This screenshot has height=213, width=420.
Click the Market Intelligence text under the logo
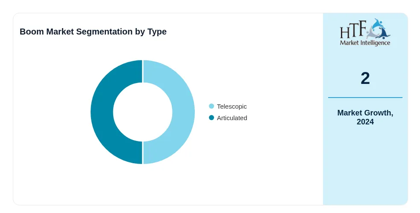pyautogui.click(x=365, y=43)
